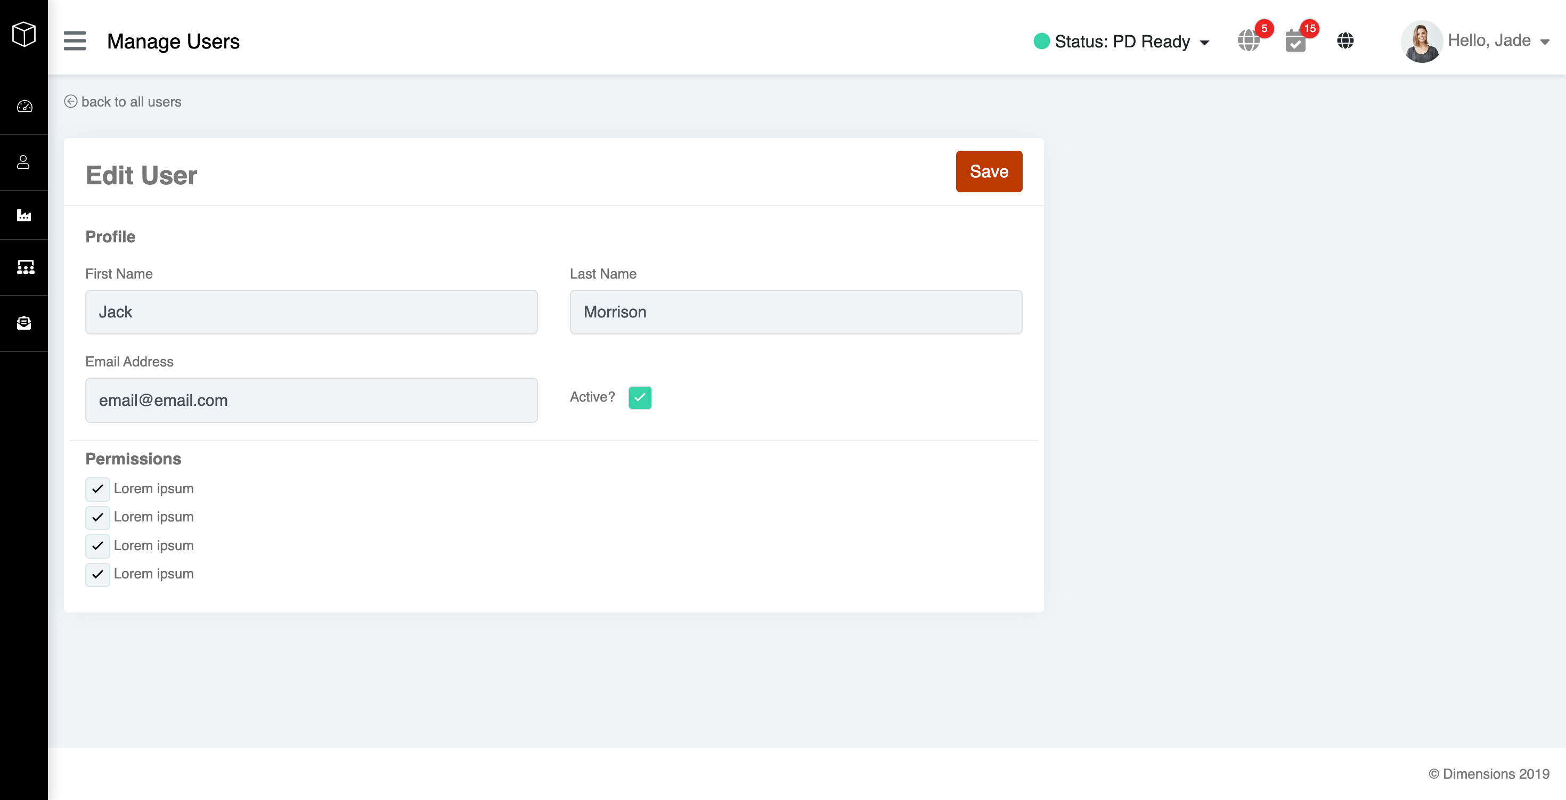Image resolution: width=1566 pixels, height=800 pixels.
Task: Click the Permissions section heading
Action: (x=133, y=459)
